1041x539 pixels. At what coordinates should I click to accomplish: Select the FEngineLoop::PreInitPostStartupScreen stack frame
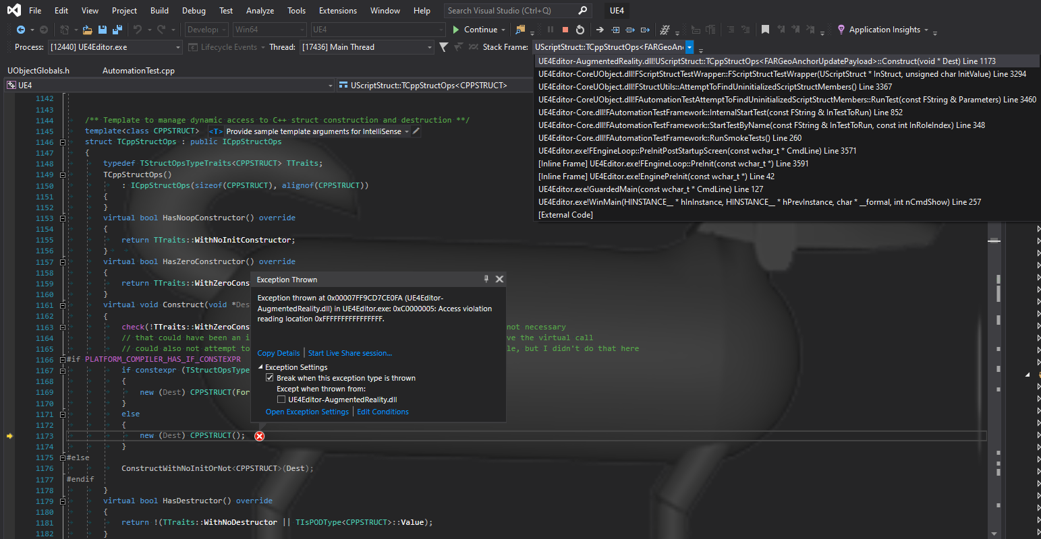786,151
